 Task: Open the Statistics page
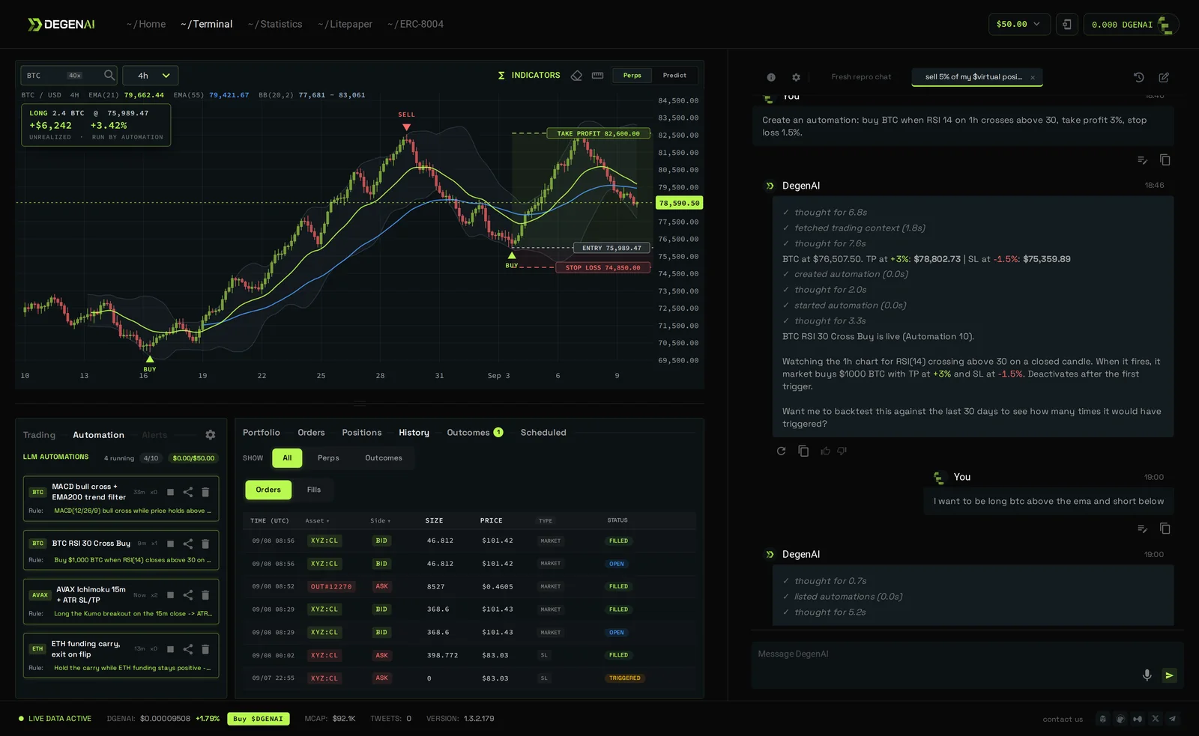(275, 24)
